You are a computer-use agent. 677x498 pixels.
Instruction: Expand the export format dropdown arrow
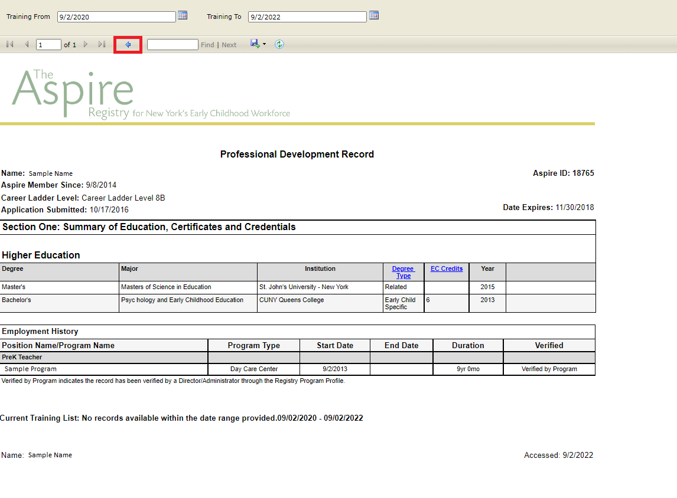[x=264, y=44]
